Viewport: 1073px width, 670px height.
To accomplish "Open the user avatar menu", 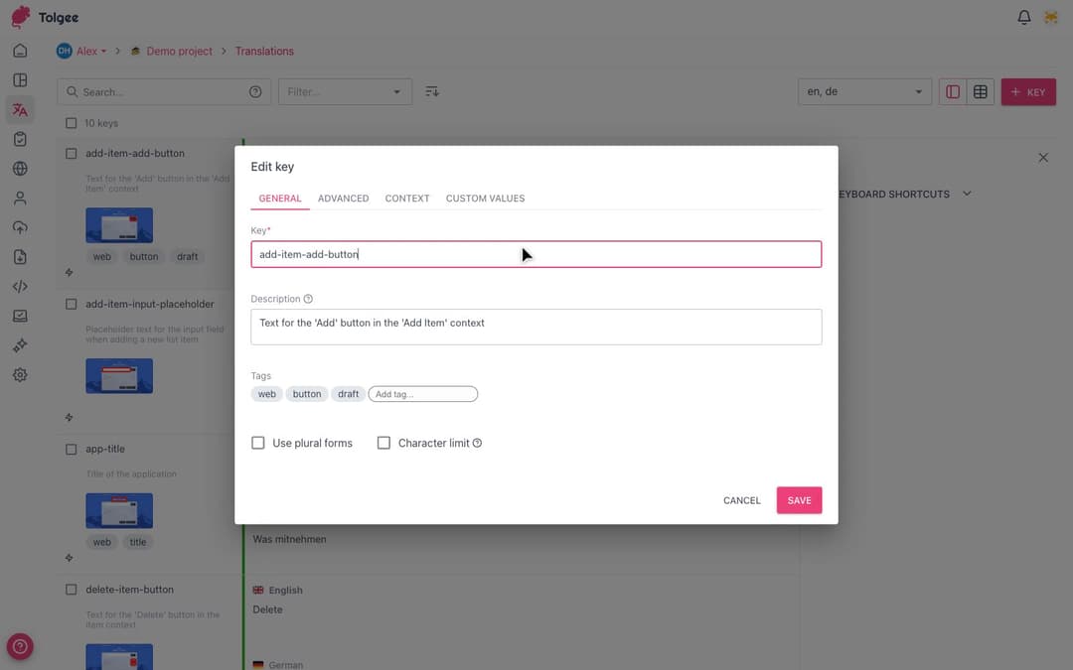I will coord(1050,17).
